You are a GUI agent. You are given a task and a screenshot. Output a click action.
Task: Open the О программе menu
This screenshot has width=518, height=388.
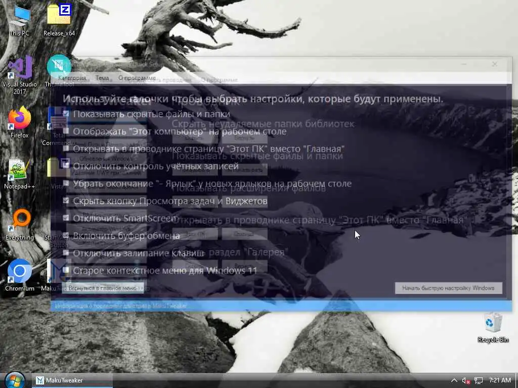(x=137, y=78)
